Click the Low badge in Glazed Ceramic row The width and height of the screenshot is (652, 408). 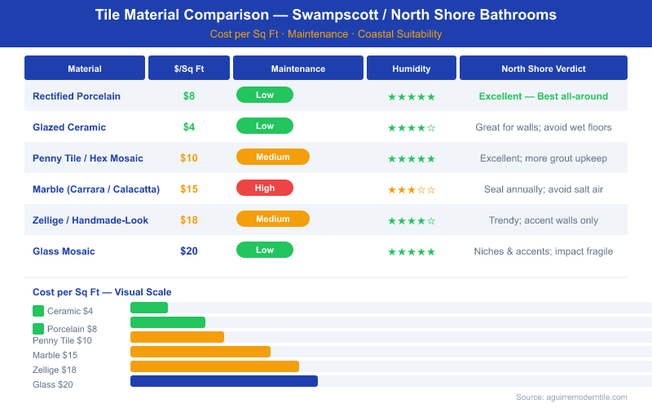click(264, 126)
